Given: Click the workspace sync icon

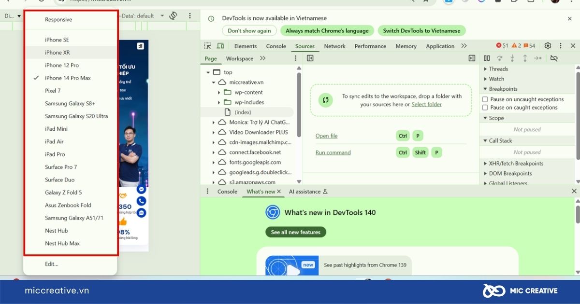Looking at the screenshot, I should pyautogui.click(x=326, y=100).
